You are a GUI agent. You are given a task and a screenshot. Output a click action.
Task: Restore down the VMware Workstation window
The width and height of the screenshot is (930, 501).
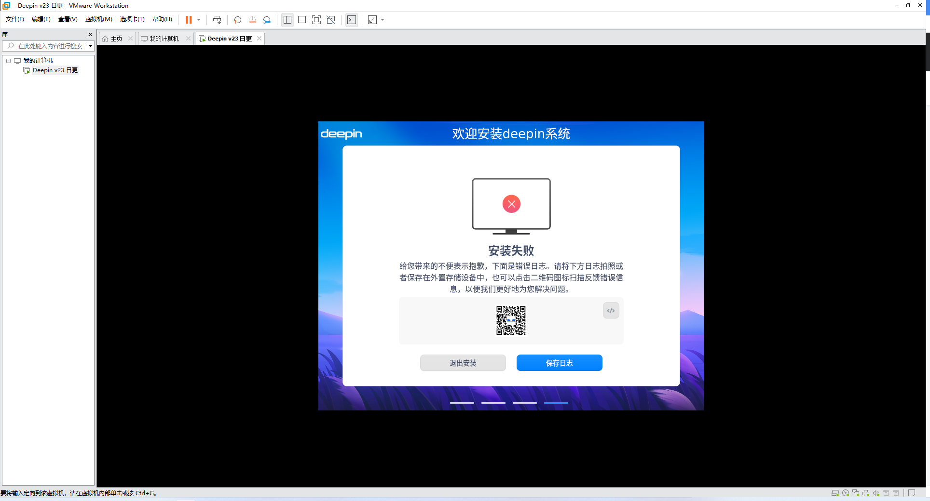point(908,5)
